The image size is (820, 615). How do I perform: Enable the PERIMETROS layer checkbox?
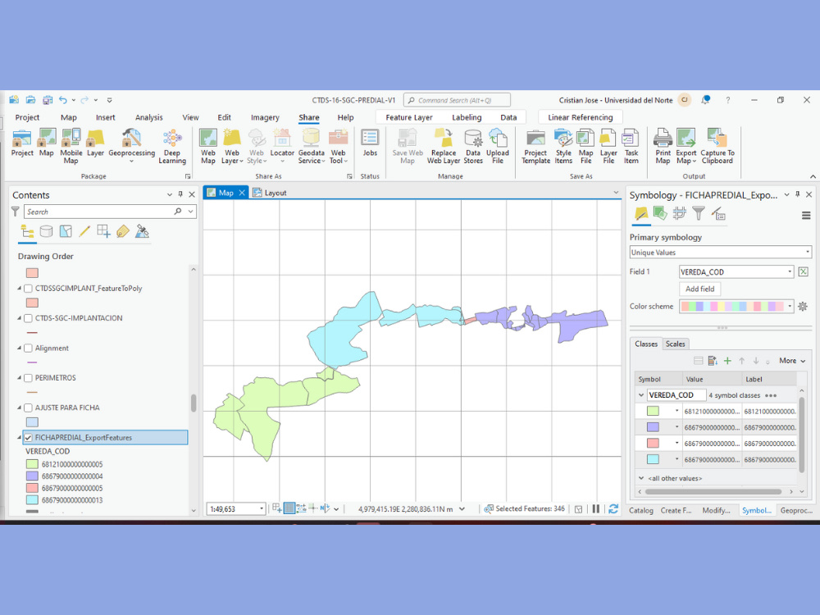point(28,377)
